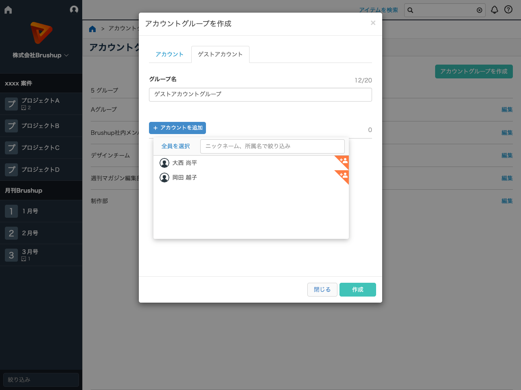Screen dimensions: 521x390
Task: Click the アカウントを追加 button
Action: [177, 128]
